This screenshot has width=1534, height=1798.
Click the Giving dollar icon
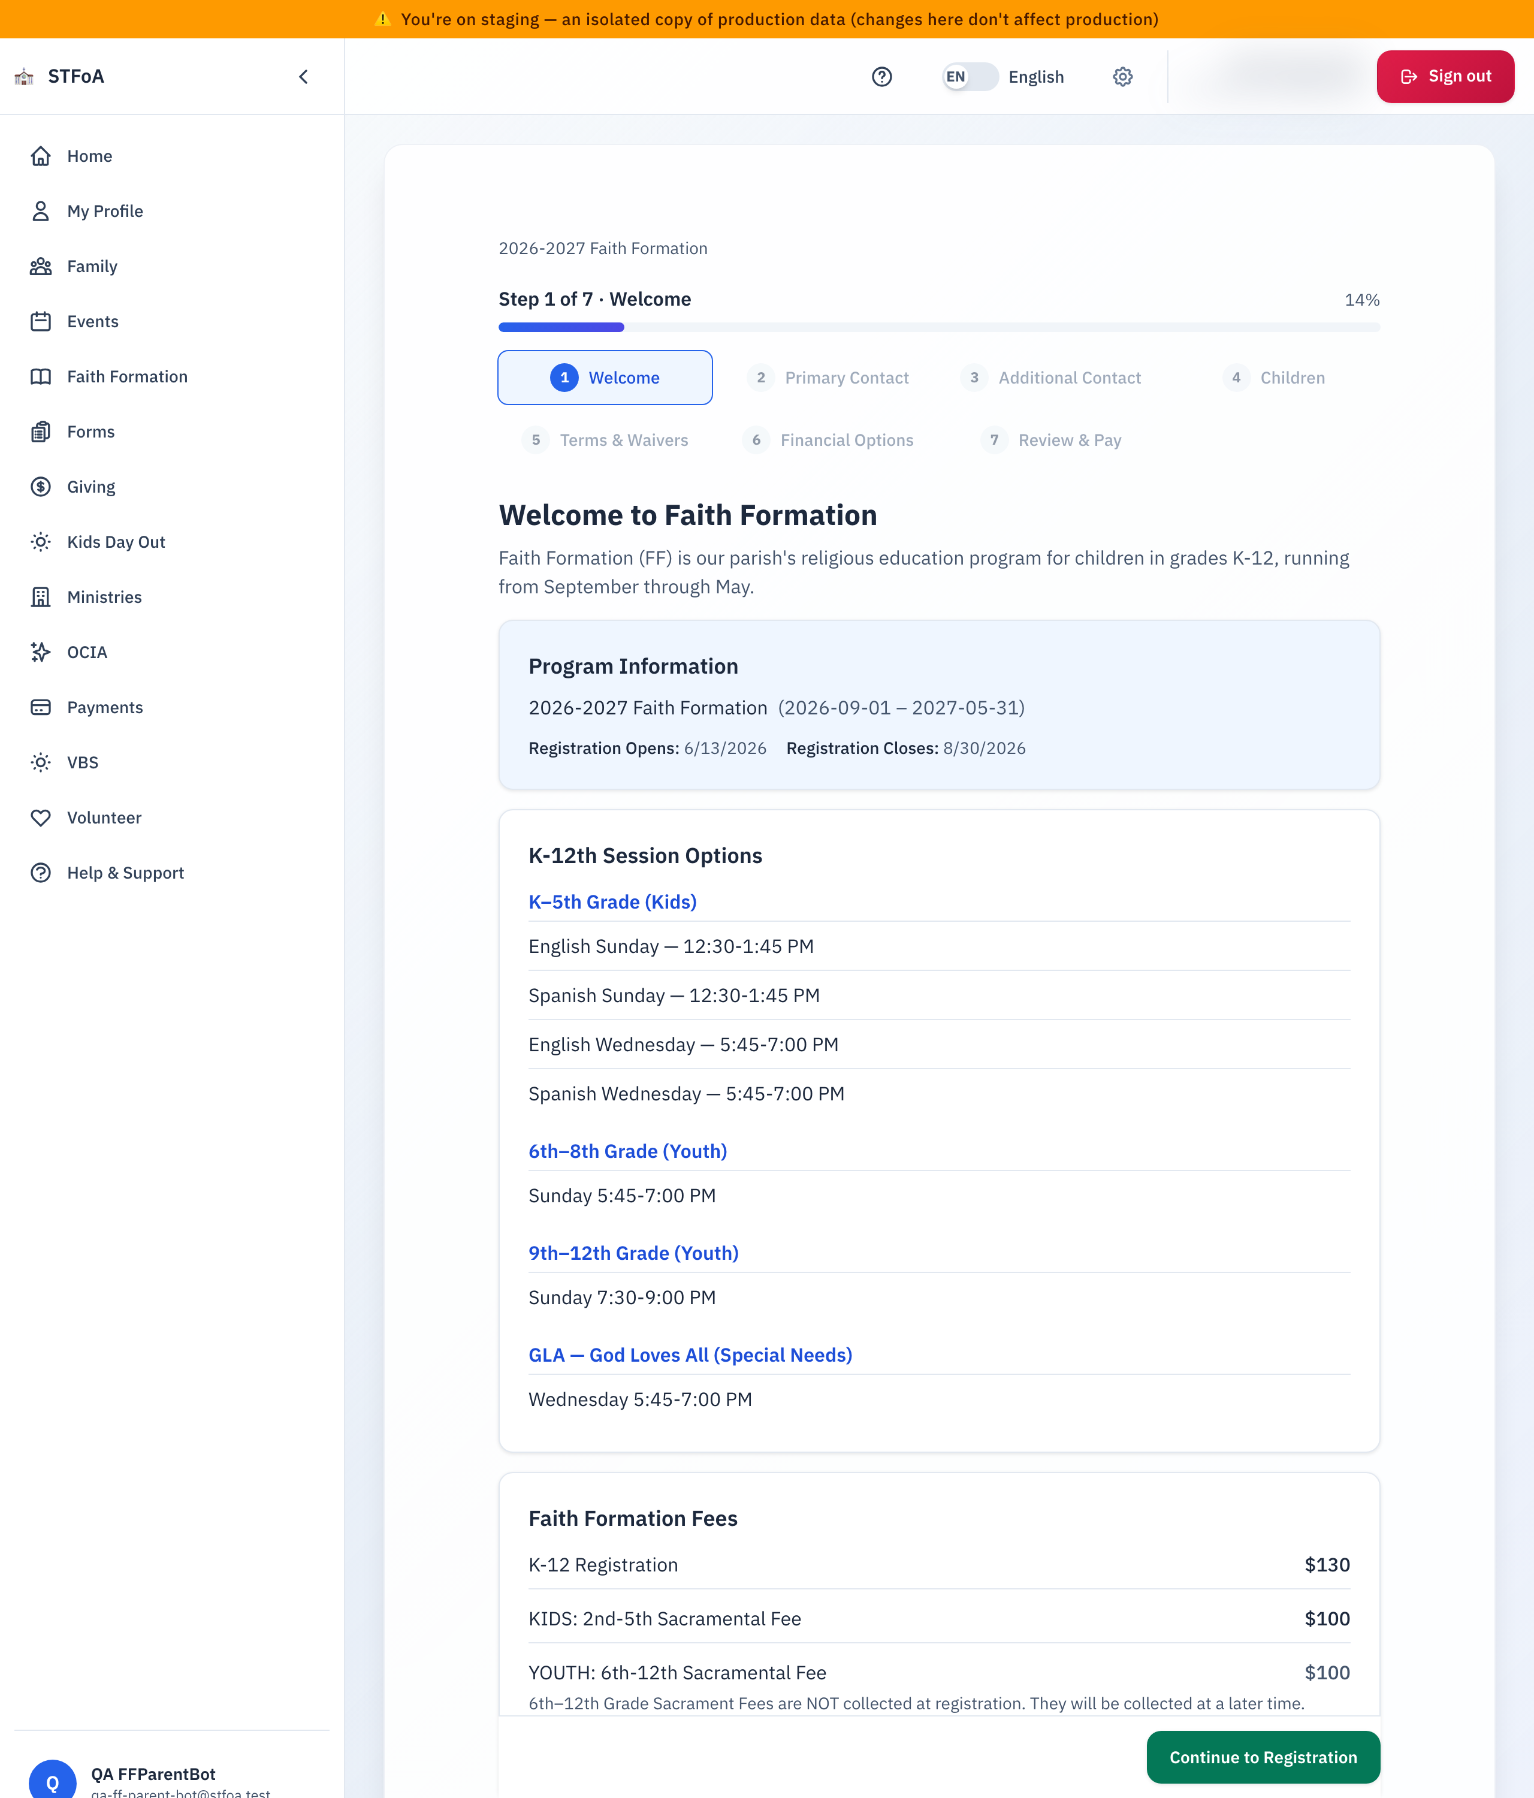tap(41, 487)
